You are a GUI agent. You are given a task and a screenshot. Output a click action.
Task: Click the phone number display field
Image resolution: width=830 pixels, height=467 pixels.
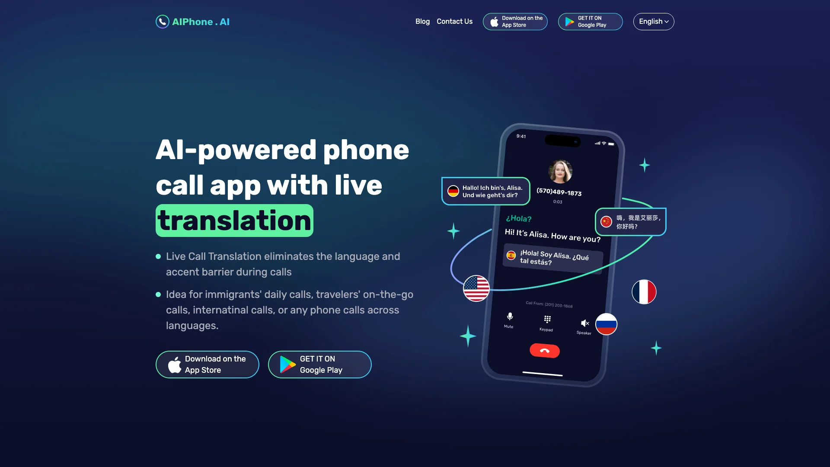coord(558,193)
